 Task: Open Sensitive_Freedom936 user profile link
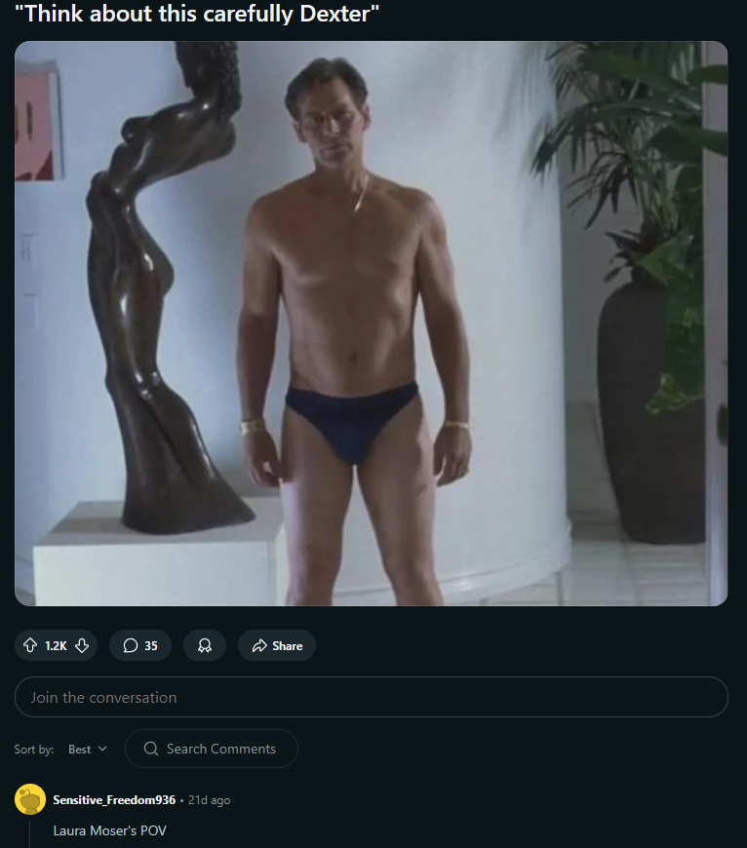pyautogui.click(x=114, y=800)
